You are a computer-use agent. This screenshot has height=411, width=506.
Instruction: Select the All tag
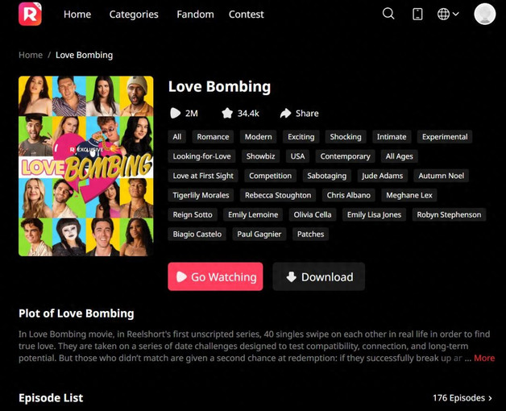176,137
